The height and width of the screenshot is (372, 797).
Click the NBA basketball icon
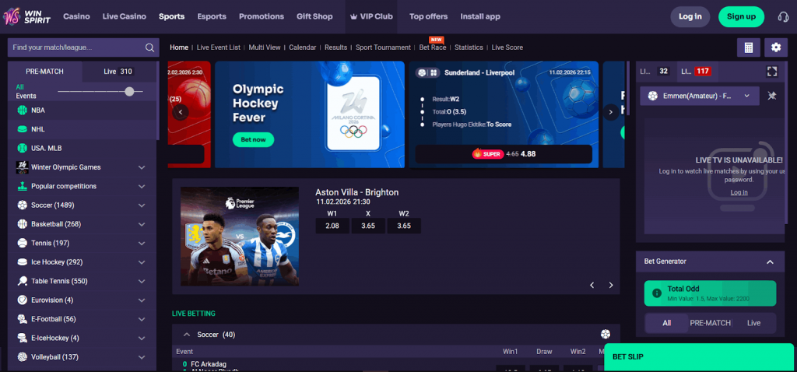23,111
